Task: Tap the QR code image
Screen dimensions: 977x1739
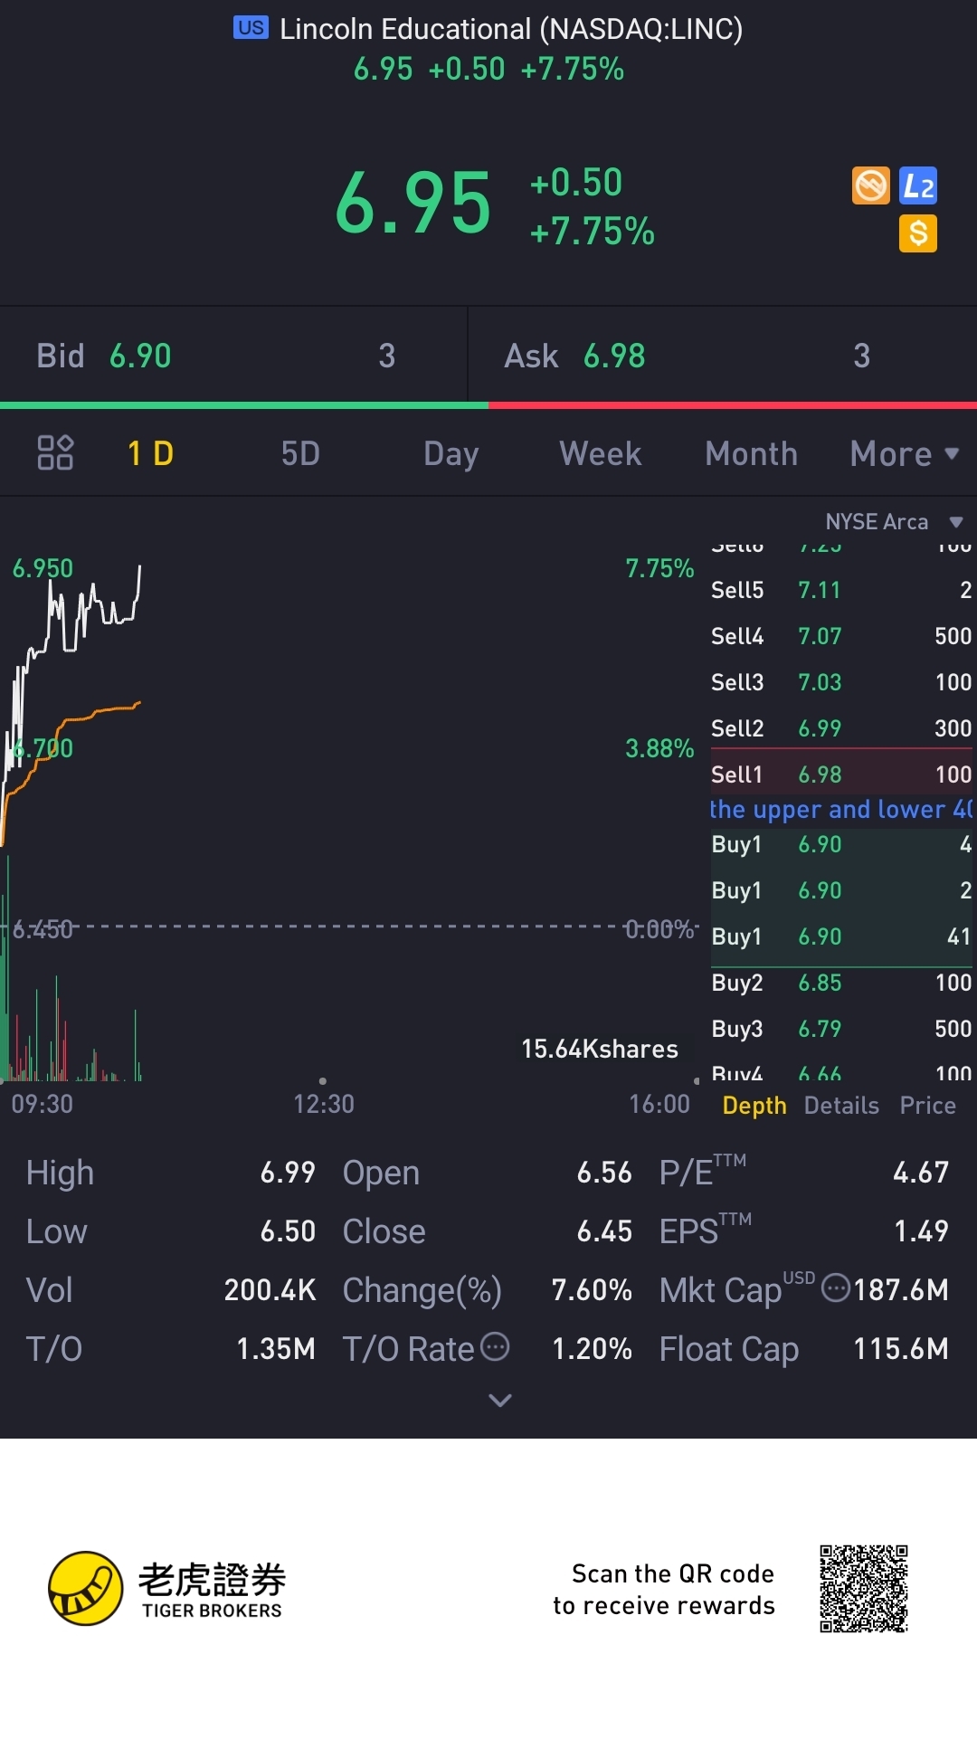Action: [864, 1589]
